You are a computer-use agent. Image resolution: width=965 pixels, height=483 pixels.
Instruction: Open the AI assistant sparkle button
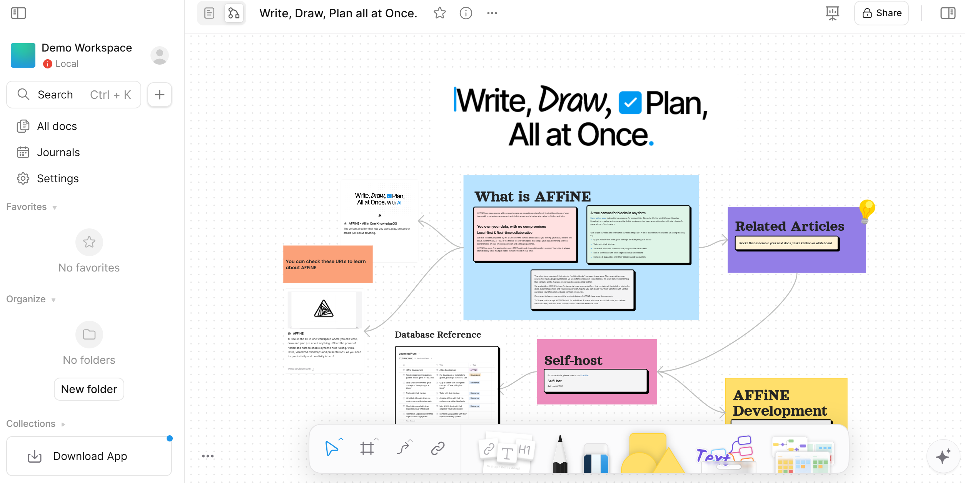[x=943, y=456]
